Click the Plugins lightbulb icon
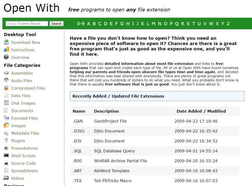Viewport: 252px width, 186px height. coord(6,141)
